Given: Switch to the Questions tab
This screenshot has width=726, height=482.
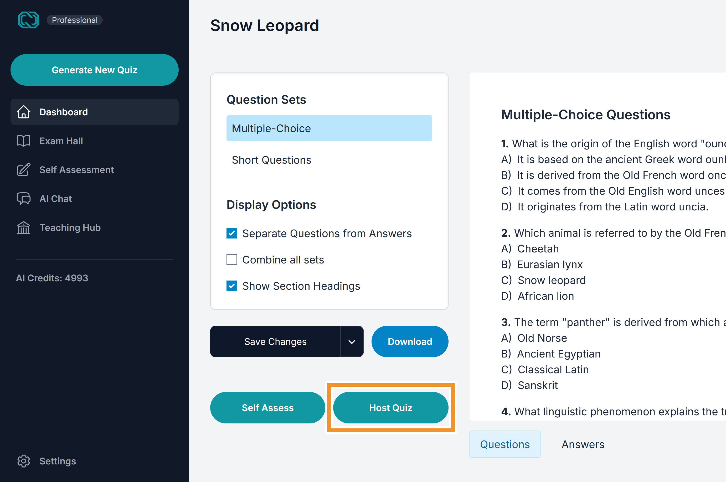Looking at the screenshot, I should tap(505, 444).
